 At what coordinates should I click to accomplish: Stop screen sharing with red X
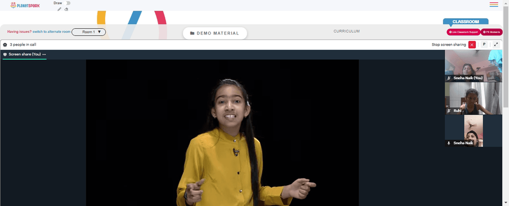tap(472, 45)
